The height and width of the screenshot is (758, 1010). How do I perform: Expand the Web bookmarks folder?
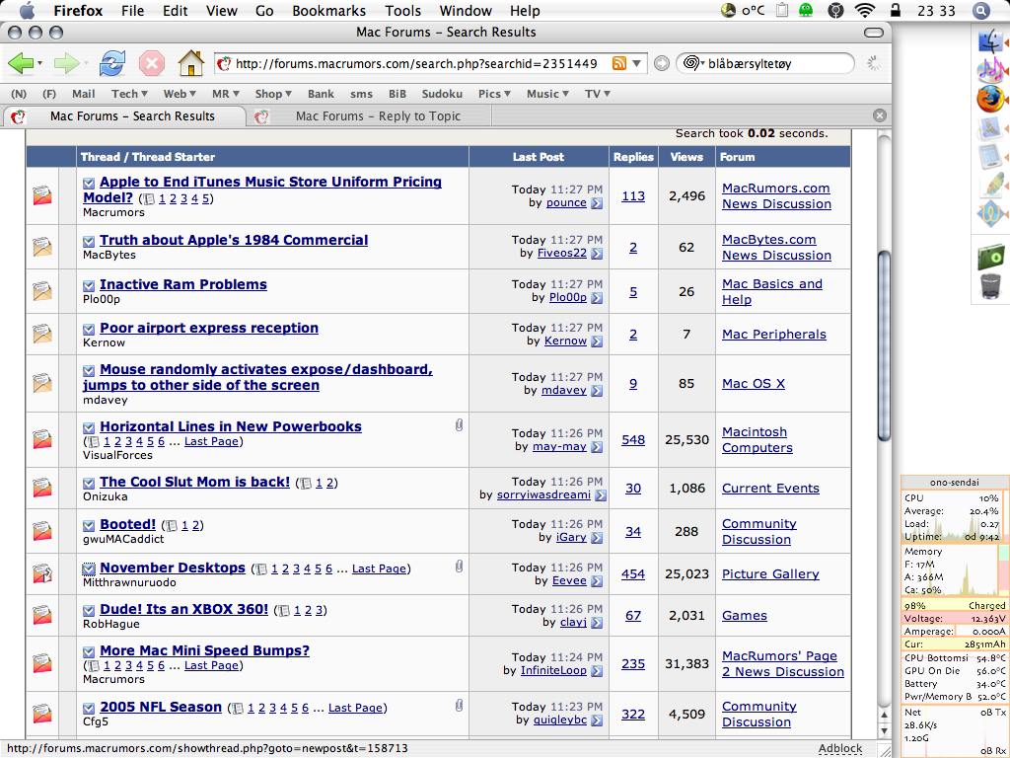(x=180, y=94)
